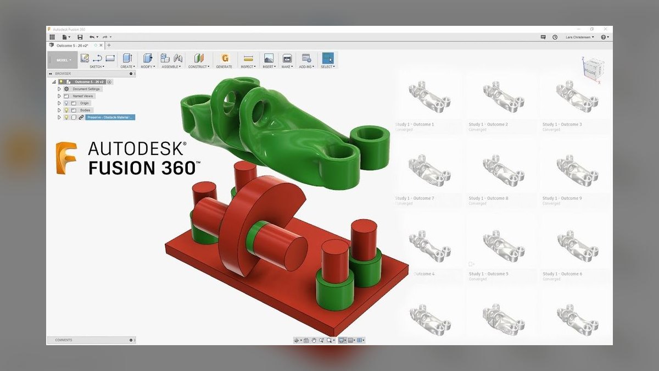The height and width of the screenshot is (371, 659).
Task: Expand the Origin folder node
Action: click(59, 103)
